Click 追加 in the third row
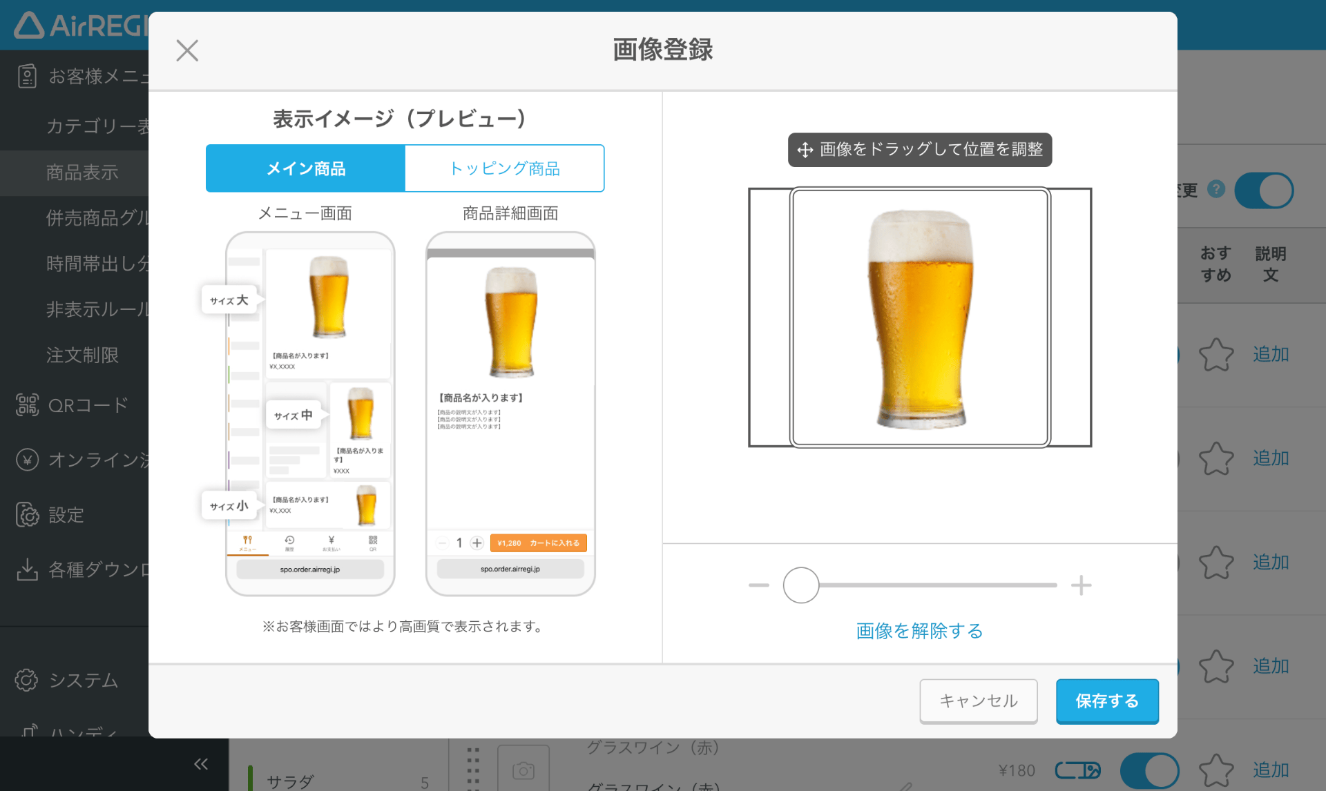Screen dimensions: 1326x791 [x=1271, y=563]
